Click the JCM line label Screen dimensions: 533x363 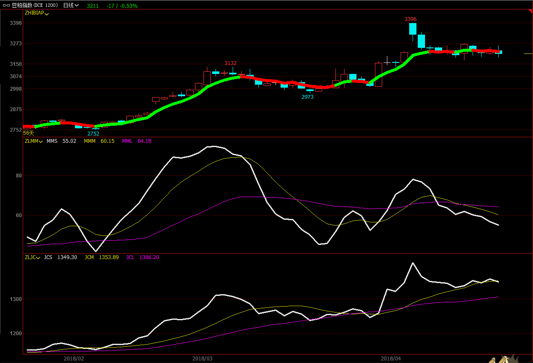(x=89, y=257)
